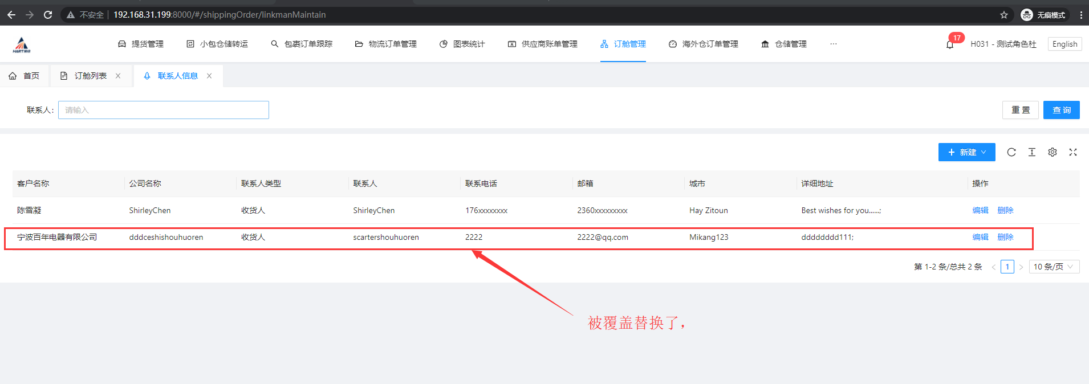Bookmark this page with star icon
Viewport: 1089px width, 384px height.
coord(1004,15)
